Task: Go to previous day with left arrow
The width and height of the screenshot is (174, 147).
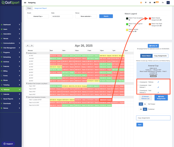Action: coord(28,45)
